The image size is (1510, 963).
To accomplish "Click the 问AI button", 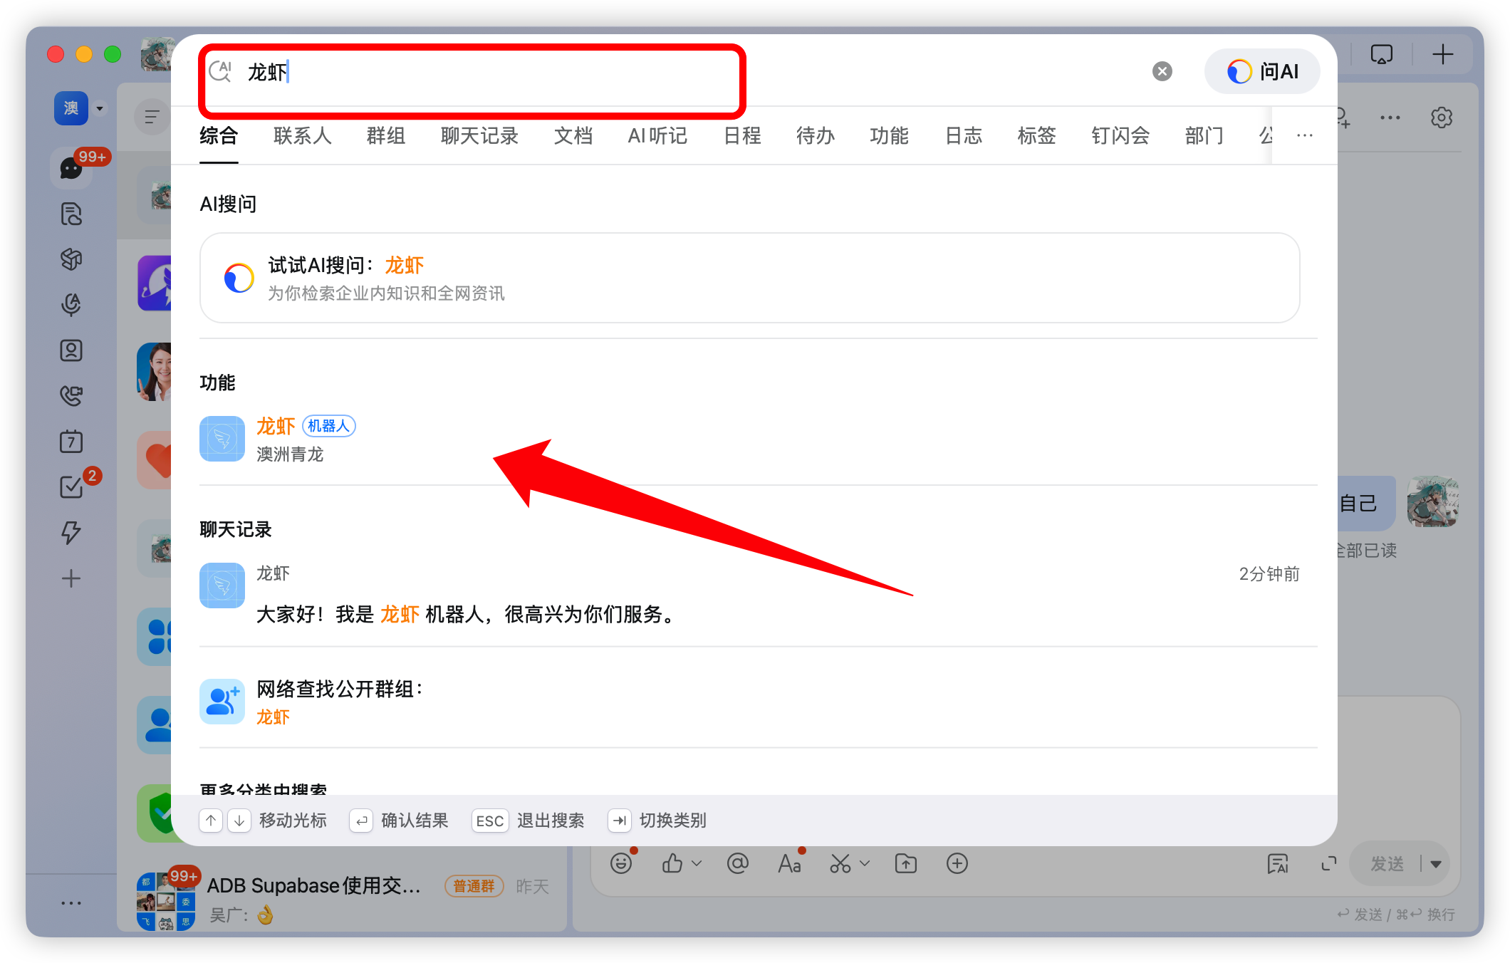I will coord(1261,71).
